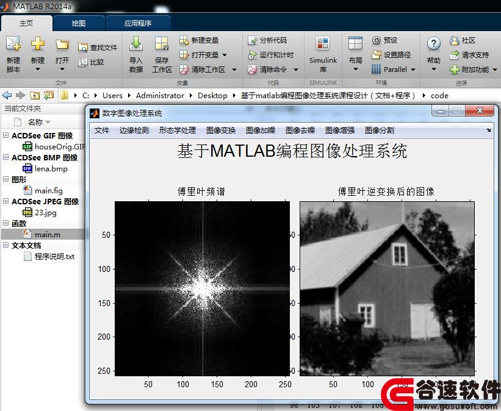Open the 帮助 dropdown arrow

click(x=434, y=70)
